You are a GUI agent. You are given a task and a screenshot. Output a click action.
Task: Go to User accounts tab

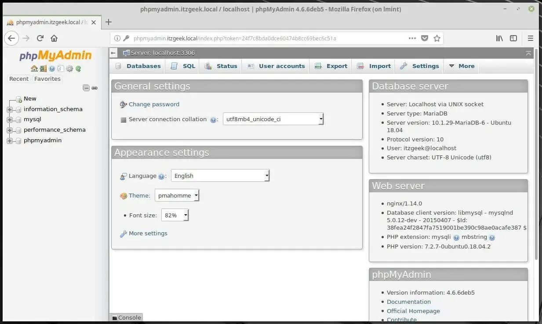[x=276, y=66]
